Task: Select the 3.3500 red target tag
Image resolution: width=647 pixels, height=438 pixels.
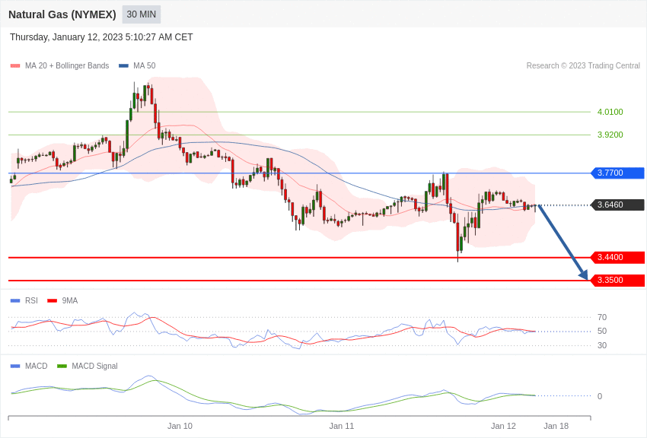Action: [618, 281]
